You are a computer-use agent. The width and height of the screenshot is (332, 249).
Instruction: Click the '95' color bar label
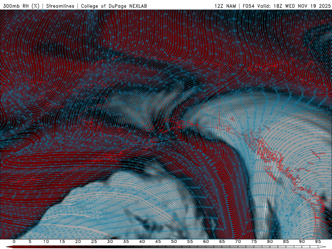(318, 242)
